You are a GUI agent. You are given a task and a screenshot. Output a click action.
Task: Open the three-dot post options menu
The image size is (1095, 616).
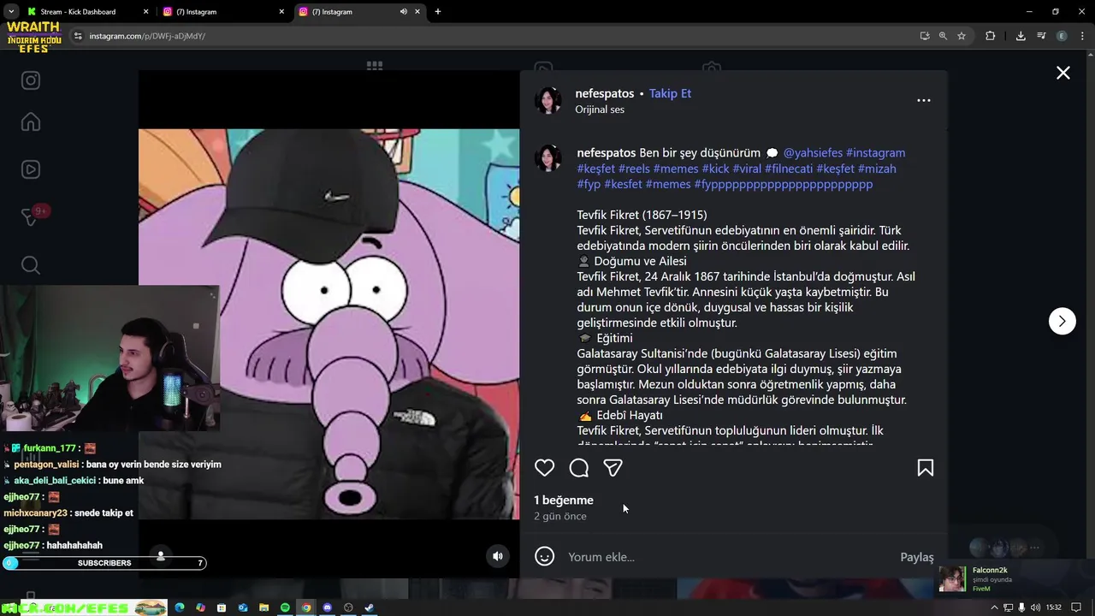pyautogui.click(x=924, y=100)
